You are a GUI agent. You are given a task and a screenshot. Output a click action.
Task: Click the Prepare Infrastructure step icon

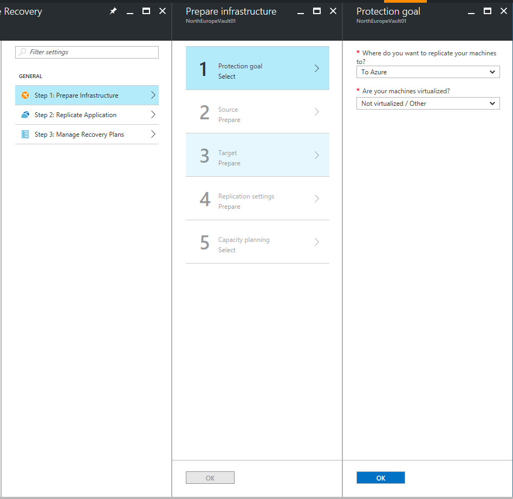tap(25, 95)
